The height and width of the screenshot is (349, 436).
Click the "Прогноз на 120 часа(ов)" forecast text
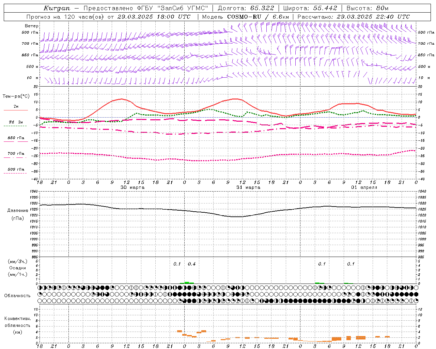(65, 17)
